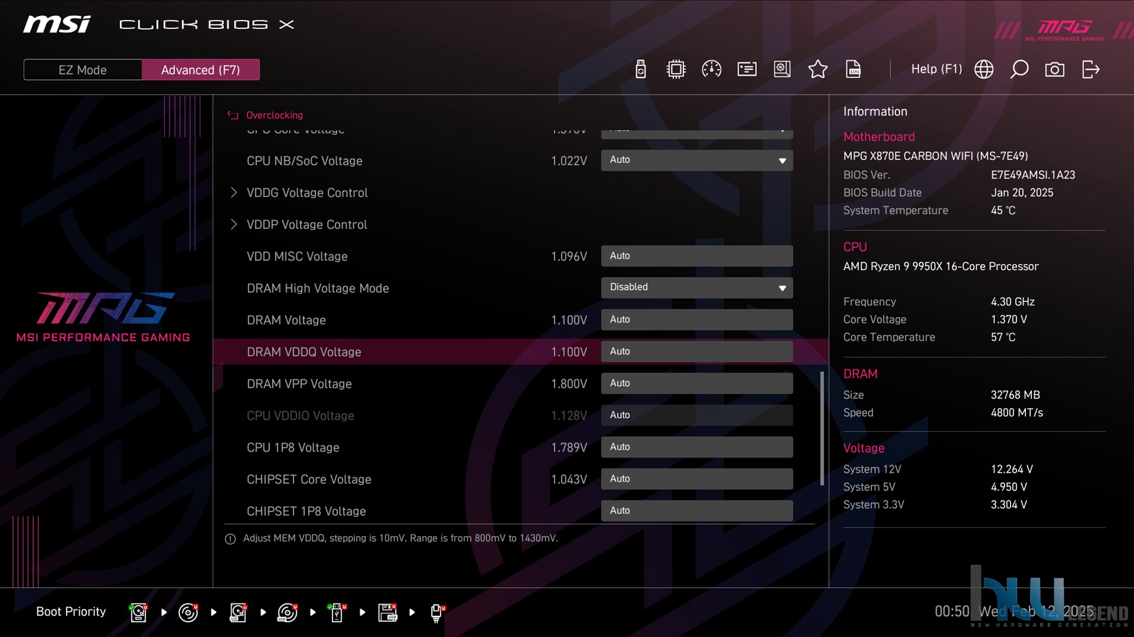Select the CHIPSET Core Voltage row label
This screenshot has height=637, width=1134.
point(309,479)
